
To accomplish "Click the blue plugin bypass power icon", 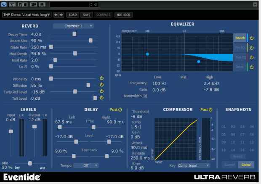I will pyautogui.click(x=4, y=5).
